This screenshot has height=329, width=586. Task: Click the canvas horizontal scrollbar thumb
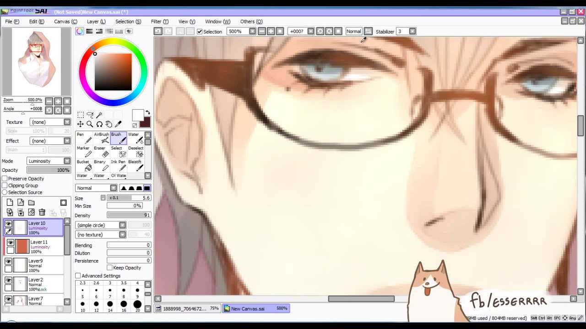[x=361, y=299]
